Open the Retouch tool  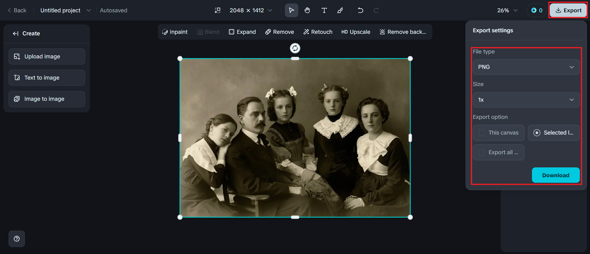coord(318,32)
